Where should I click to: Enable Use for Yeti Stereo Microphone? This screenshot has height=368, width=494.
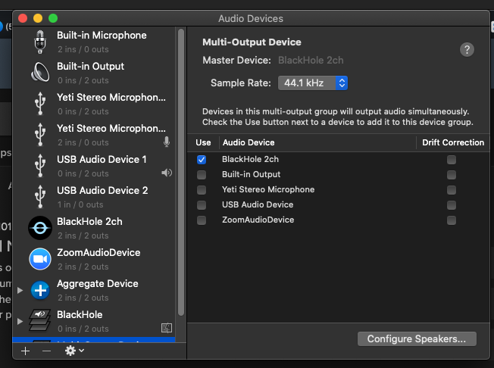coord(202,190)
